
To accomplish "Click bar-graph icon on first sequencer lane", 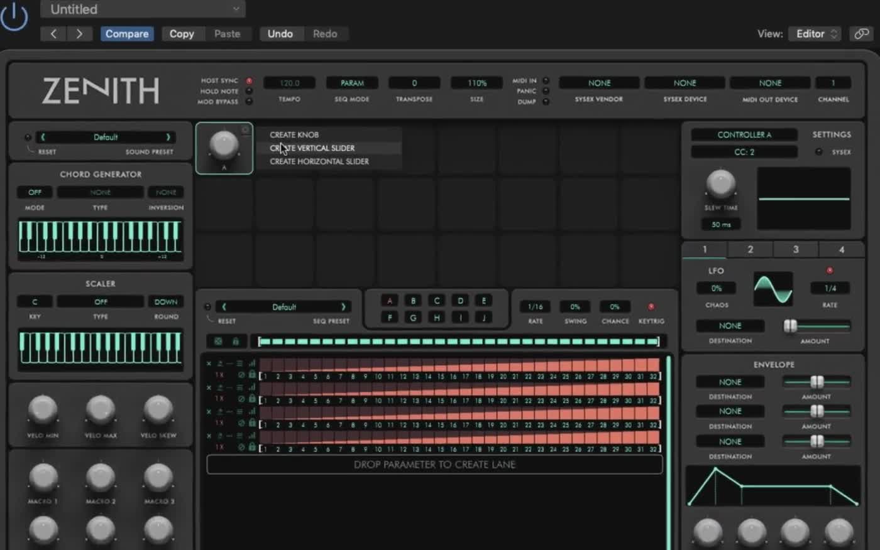I will [x=252, y=364].
